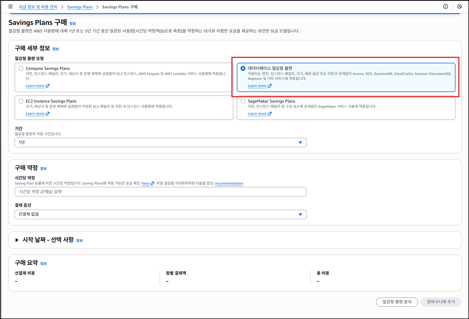The width and height of the screenshot is (469, 319).
Task: Go to 과금 정보 및 비용 관리 breadcrumb
Action: [38, 7]
